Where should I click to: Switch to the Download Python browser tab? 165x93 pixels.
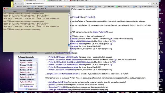(34, 1)
